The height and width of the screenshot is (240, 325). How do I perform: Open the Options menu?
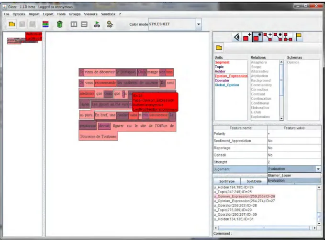point(19,14)
